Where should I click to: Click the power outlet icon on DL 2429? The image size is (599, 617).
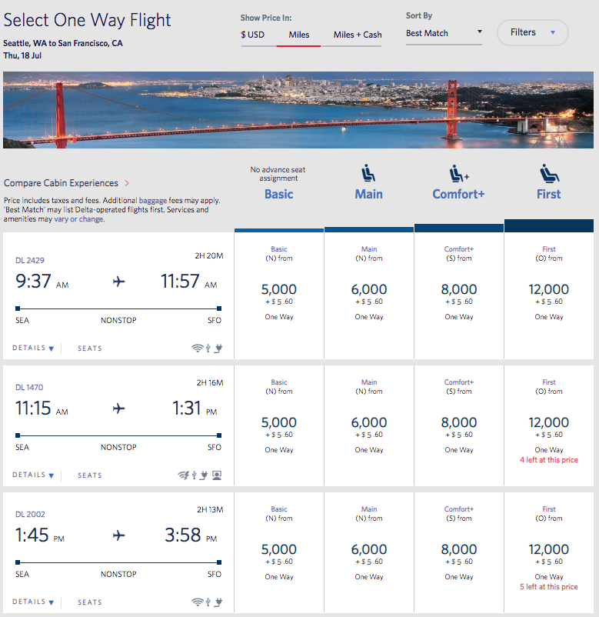[x=219, y=349]
